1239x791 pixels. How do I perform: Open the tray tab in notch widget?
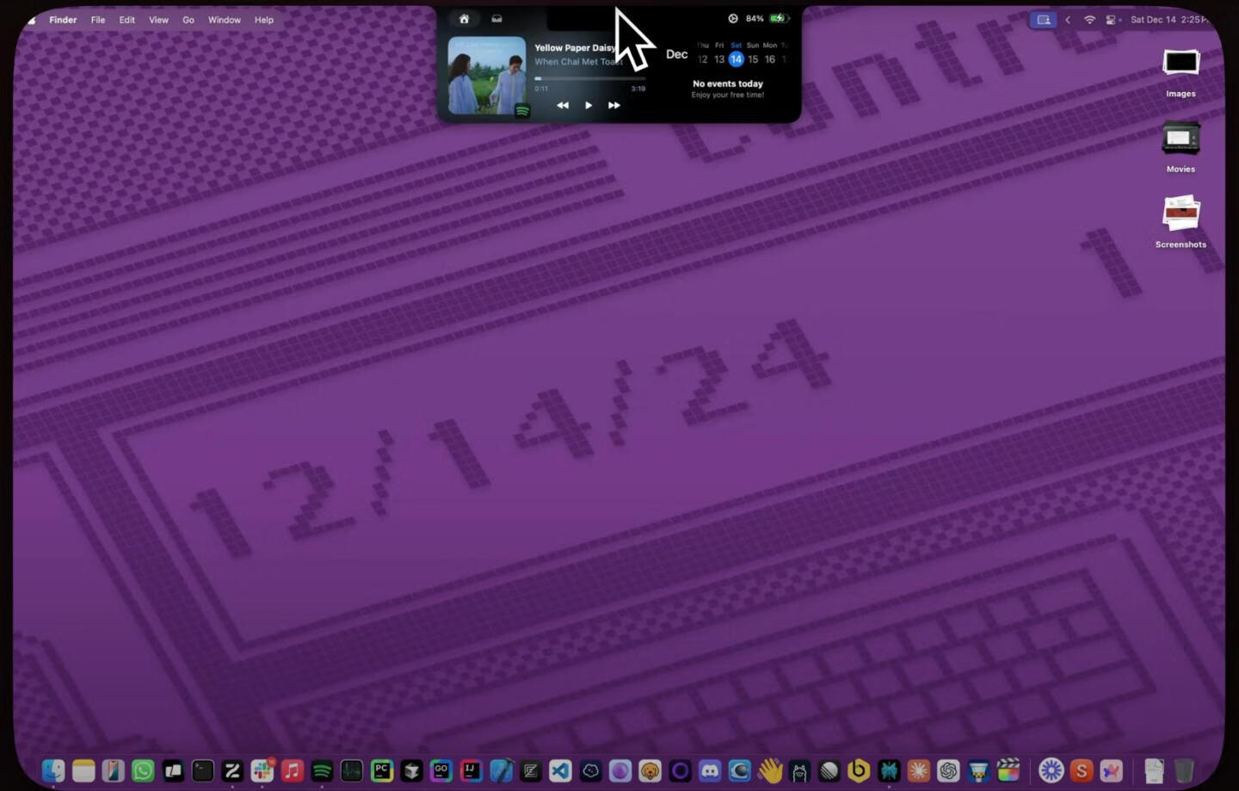click(x=496, y=19)
